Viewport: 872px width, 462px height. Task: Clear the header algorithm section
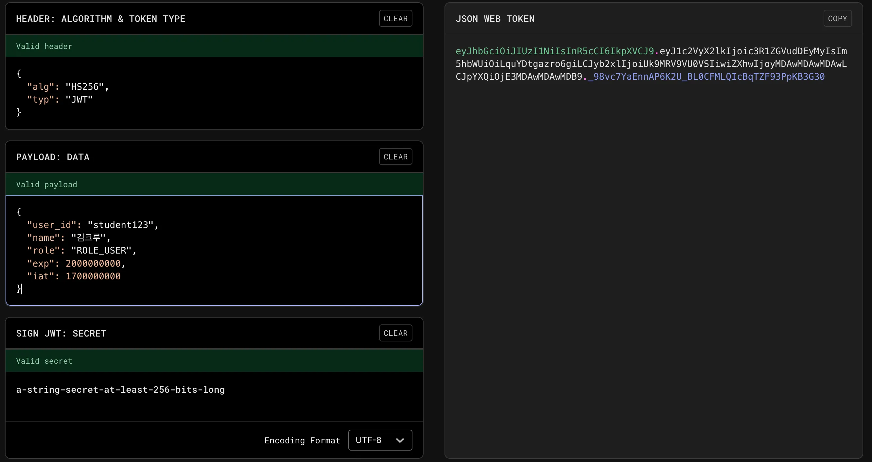[x=395, y=19]
